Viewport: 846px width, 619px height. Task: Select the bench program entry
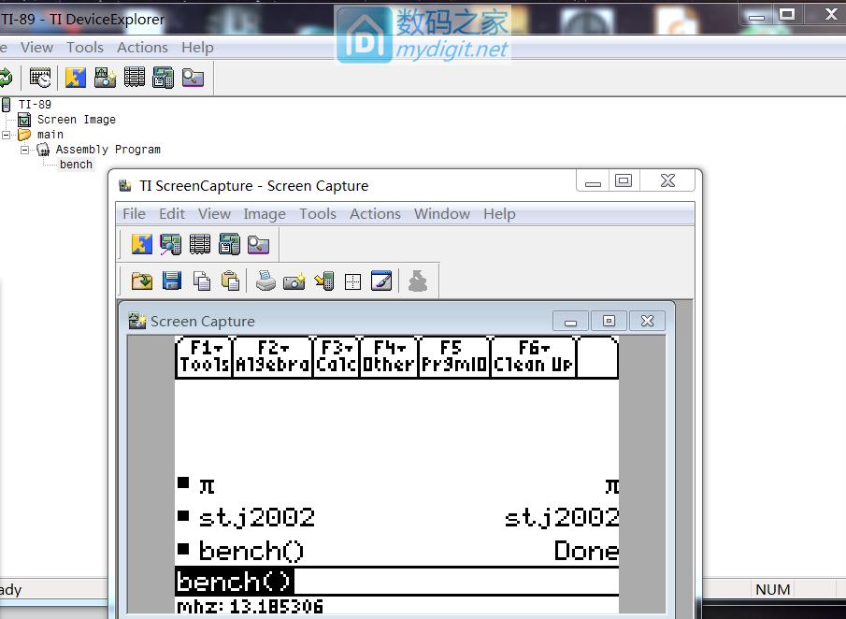(x=76, y=165)
